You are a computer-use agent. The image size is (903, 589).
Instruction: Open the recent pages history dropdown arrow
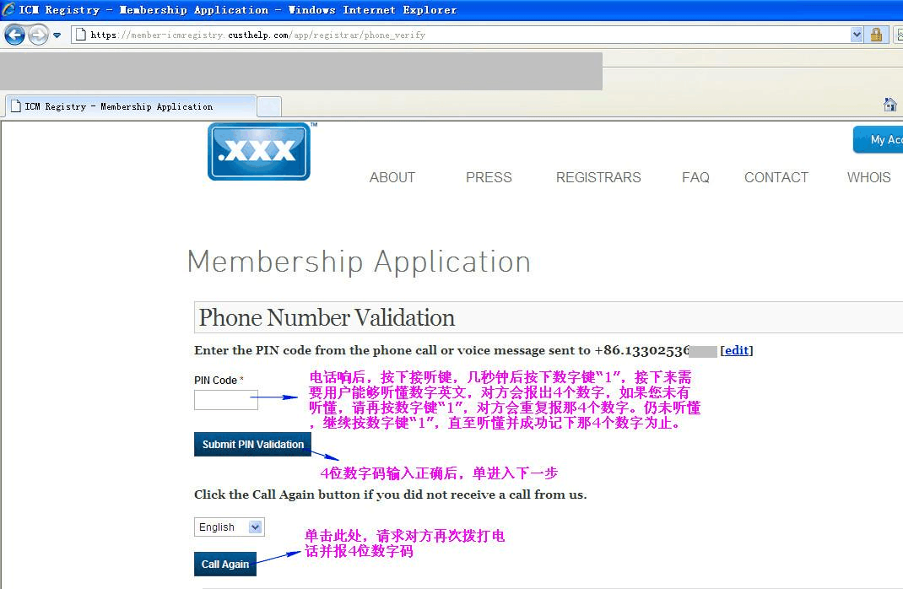(x=57, y=35)
